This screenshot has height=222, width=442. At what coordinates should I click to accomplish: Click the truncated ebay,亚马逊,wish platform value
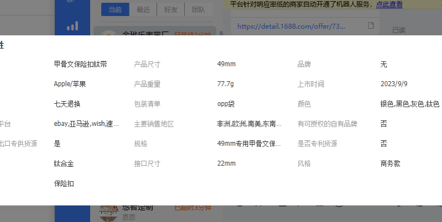[x=86, y=124]
